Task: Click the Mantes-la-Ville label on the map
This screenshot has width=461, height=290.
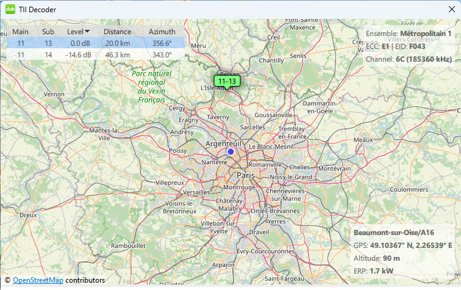Action: (x=104, y=134)
